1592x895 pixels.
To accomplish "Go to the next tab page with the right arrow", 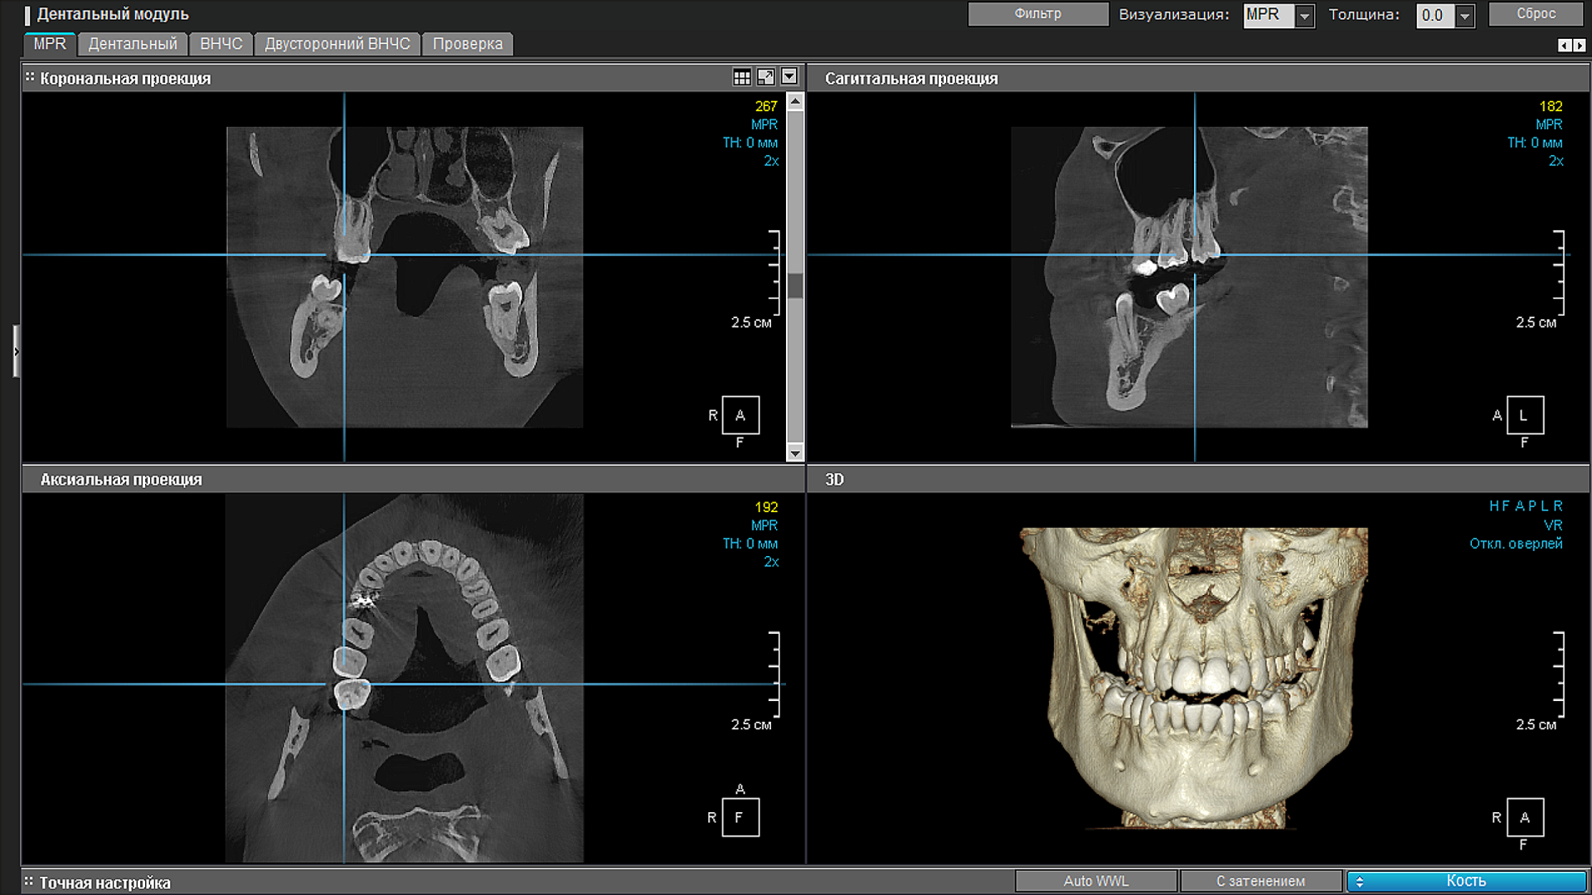I will pyautogui.click(x=1579, y=46).
